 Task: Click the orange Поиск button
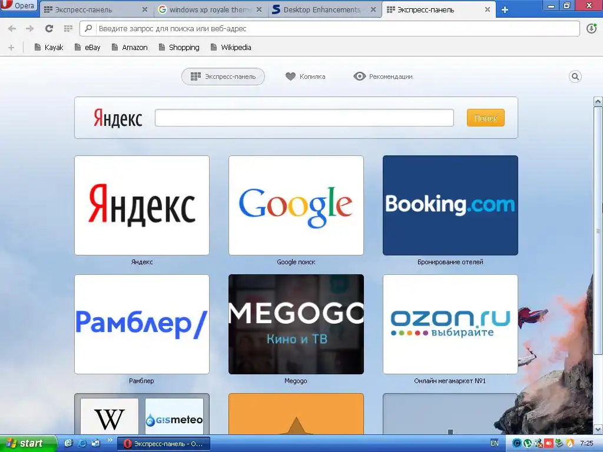(x=486, y=118)
